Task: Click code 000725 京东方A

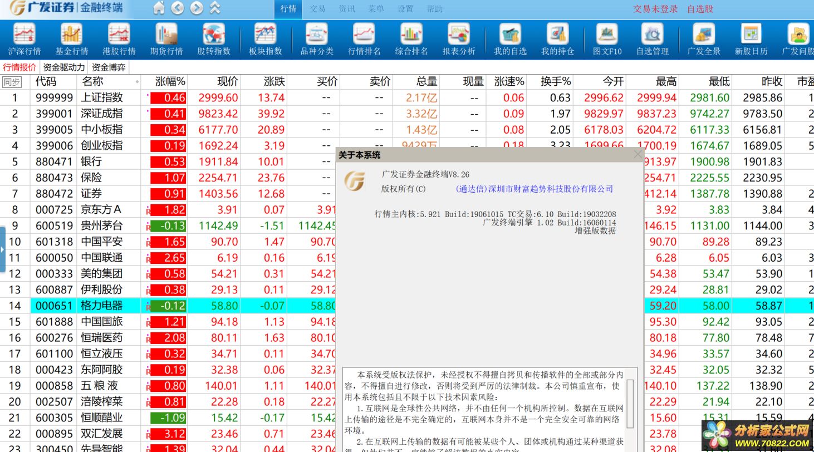Action: click(55, 210)
